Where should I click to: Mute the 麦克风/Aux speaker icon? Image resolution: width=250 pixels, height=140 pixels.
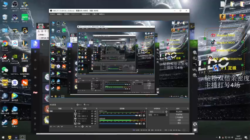140,115
